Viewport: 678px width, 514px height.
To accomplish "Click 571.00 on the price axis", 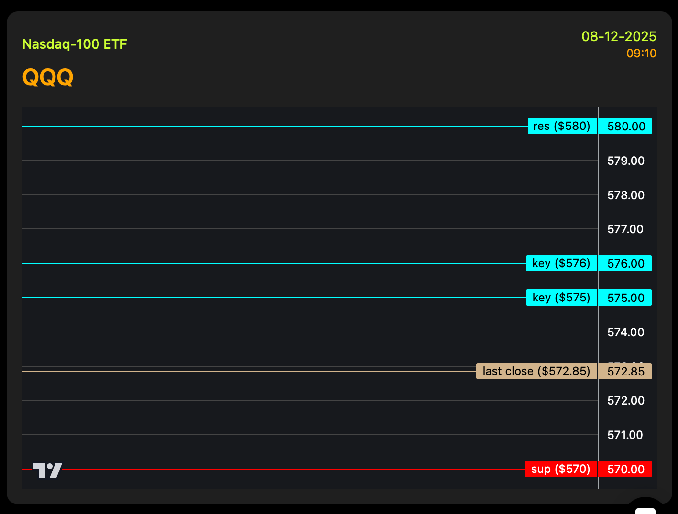I will 625,435.
